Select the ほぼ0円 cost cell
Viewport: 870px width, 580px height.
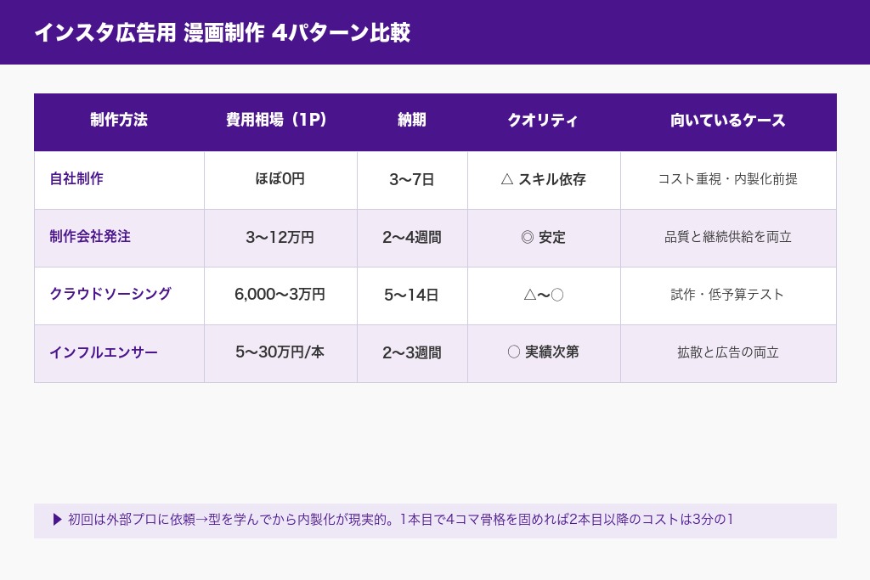[x=280, y=180]
